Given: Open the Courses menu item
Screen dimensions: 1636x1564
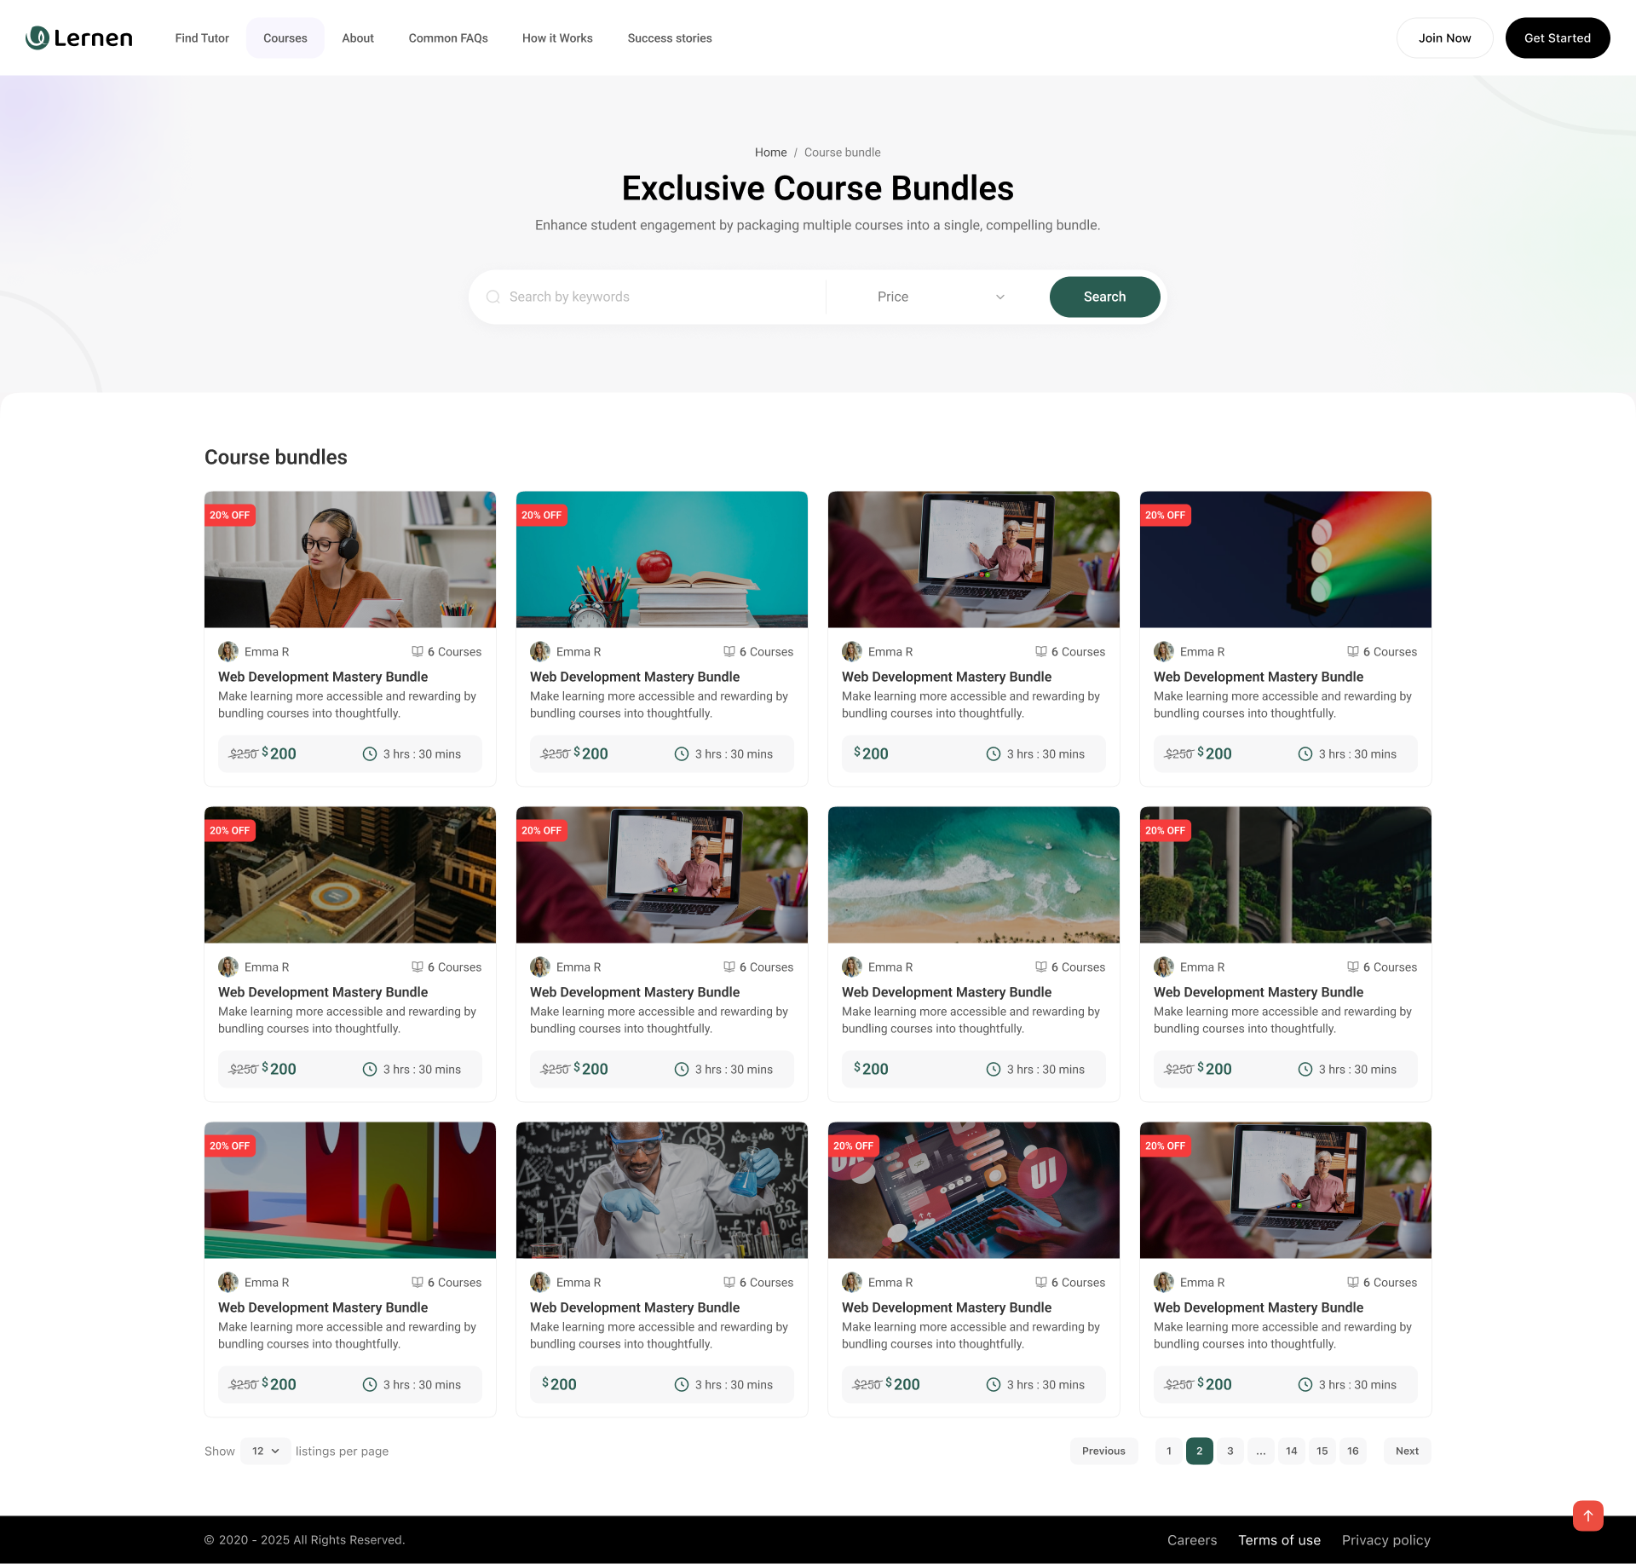Looking at the screenshot, I should tap(285, 38).
